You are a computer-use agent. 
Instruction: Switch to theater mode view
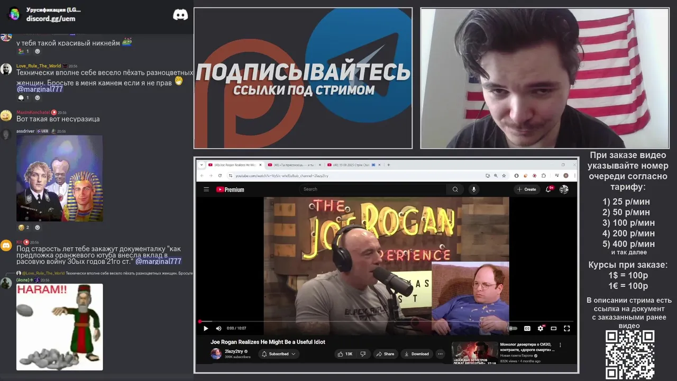554,329
